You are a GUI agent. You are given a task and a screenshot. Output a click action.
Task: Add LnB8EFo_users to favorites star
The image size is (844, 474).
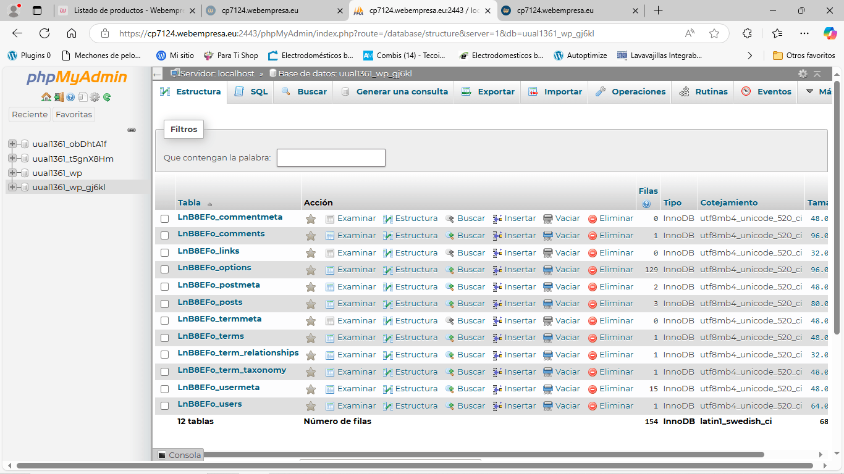tap(311, 406)
